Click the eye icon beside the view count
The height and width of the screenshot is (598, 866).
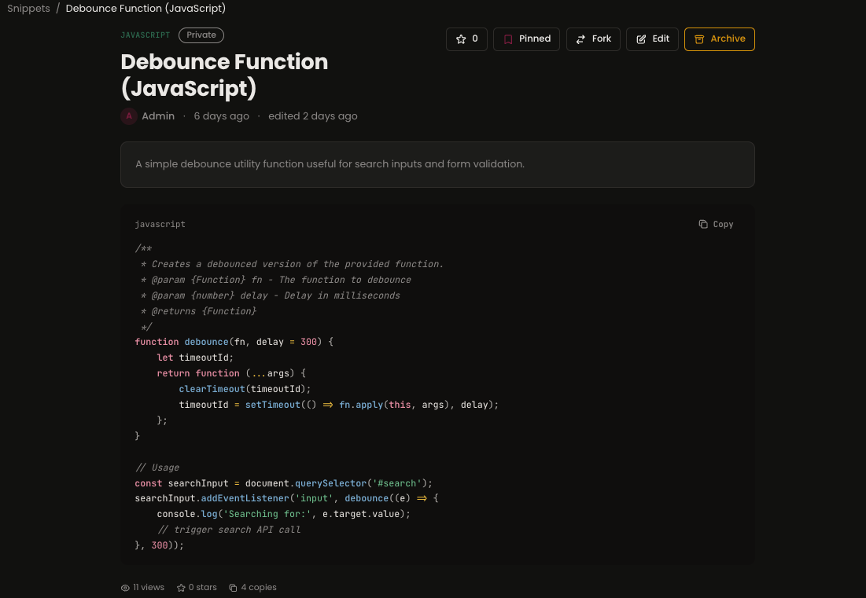[125, 587]
